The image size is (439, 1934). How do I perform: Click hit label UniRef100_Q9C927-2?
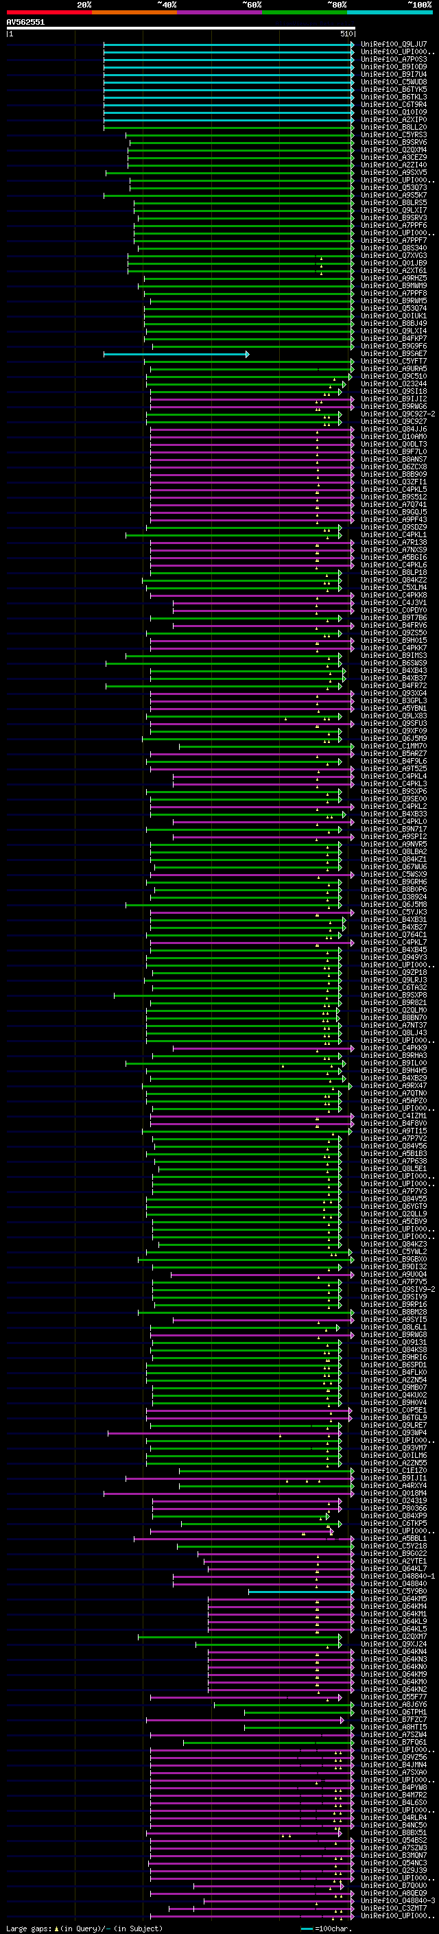pyautogui.click(x=398, y=414)
